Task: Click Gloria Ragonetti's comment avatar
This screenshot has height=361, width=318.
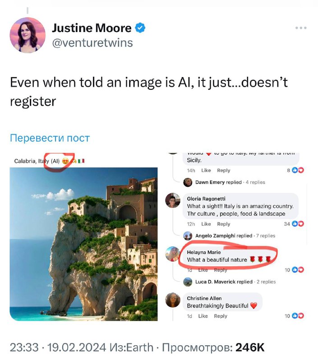Action: (x=173, y=200)
